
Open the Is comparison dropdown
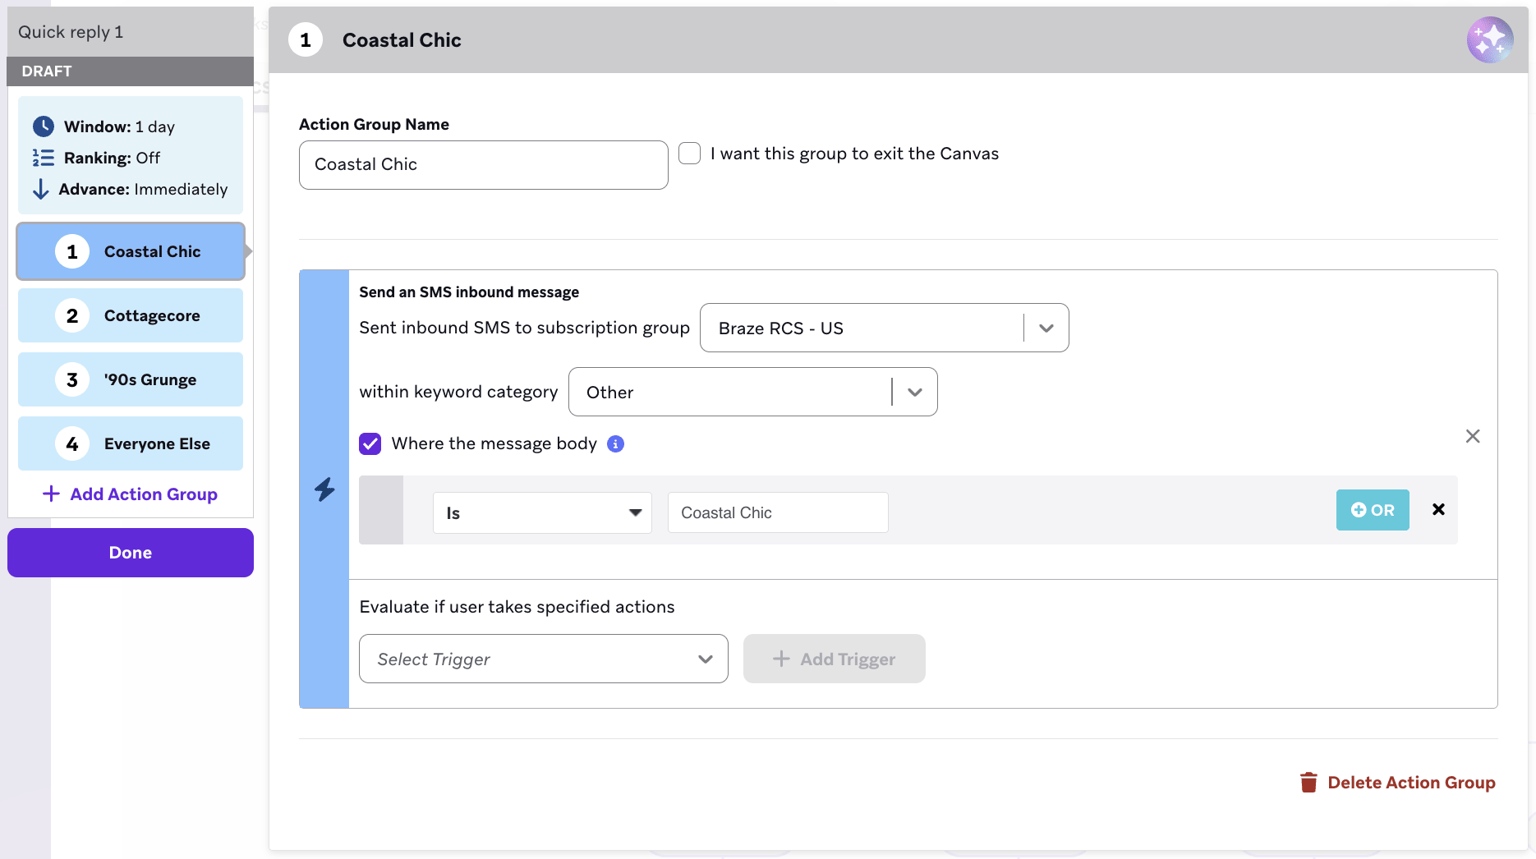(542, 512)
